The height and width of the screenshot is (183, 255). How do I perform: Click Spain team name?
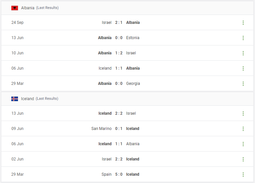click(106, 174)
